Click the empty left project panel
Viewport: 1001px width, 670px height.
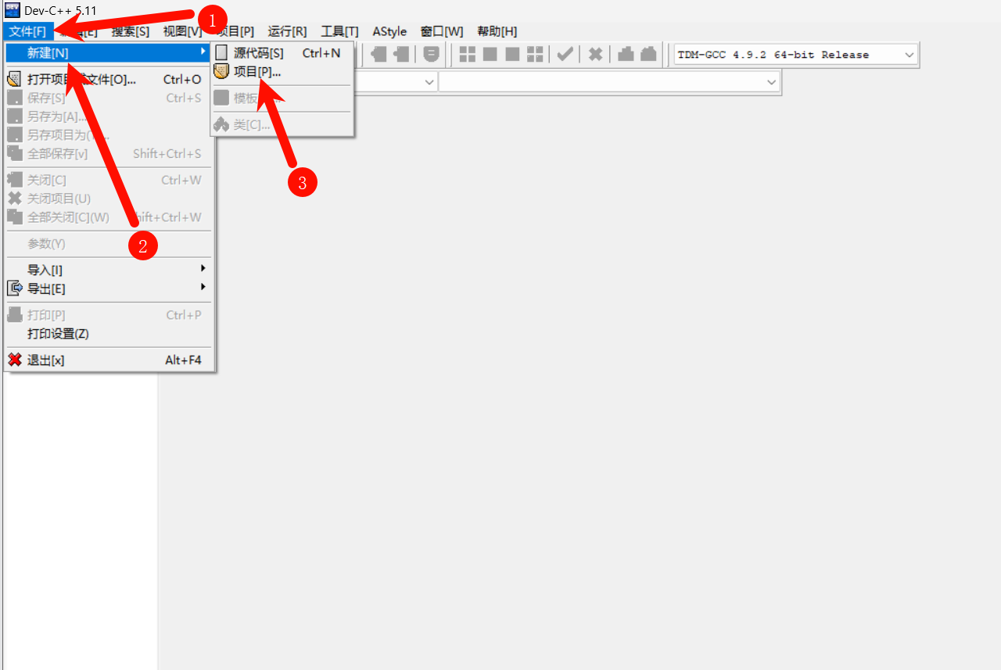click(x=80, y=521)
